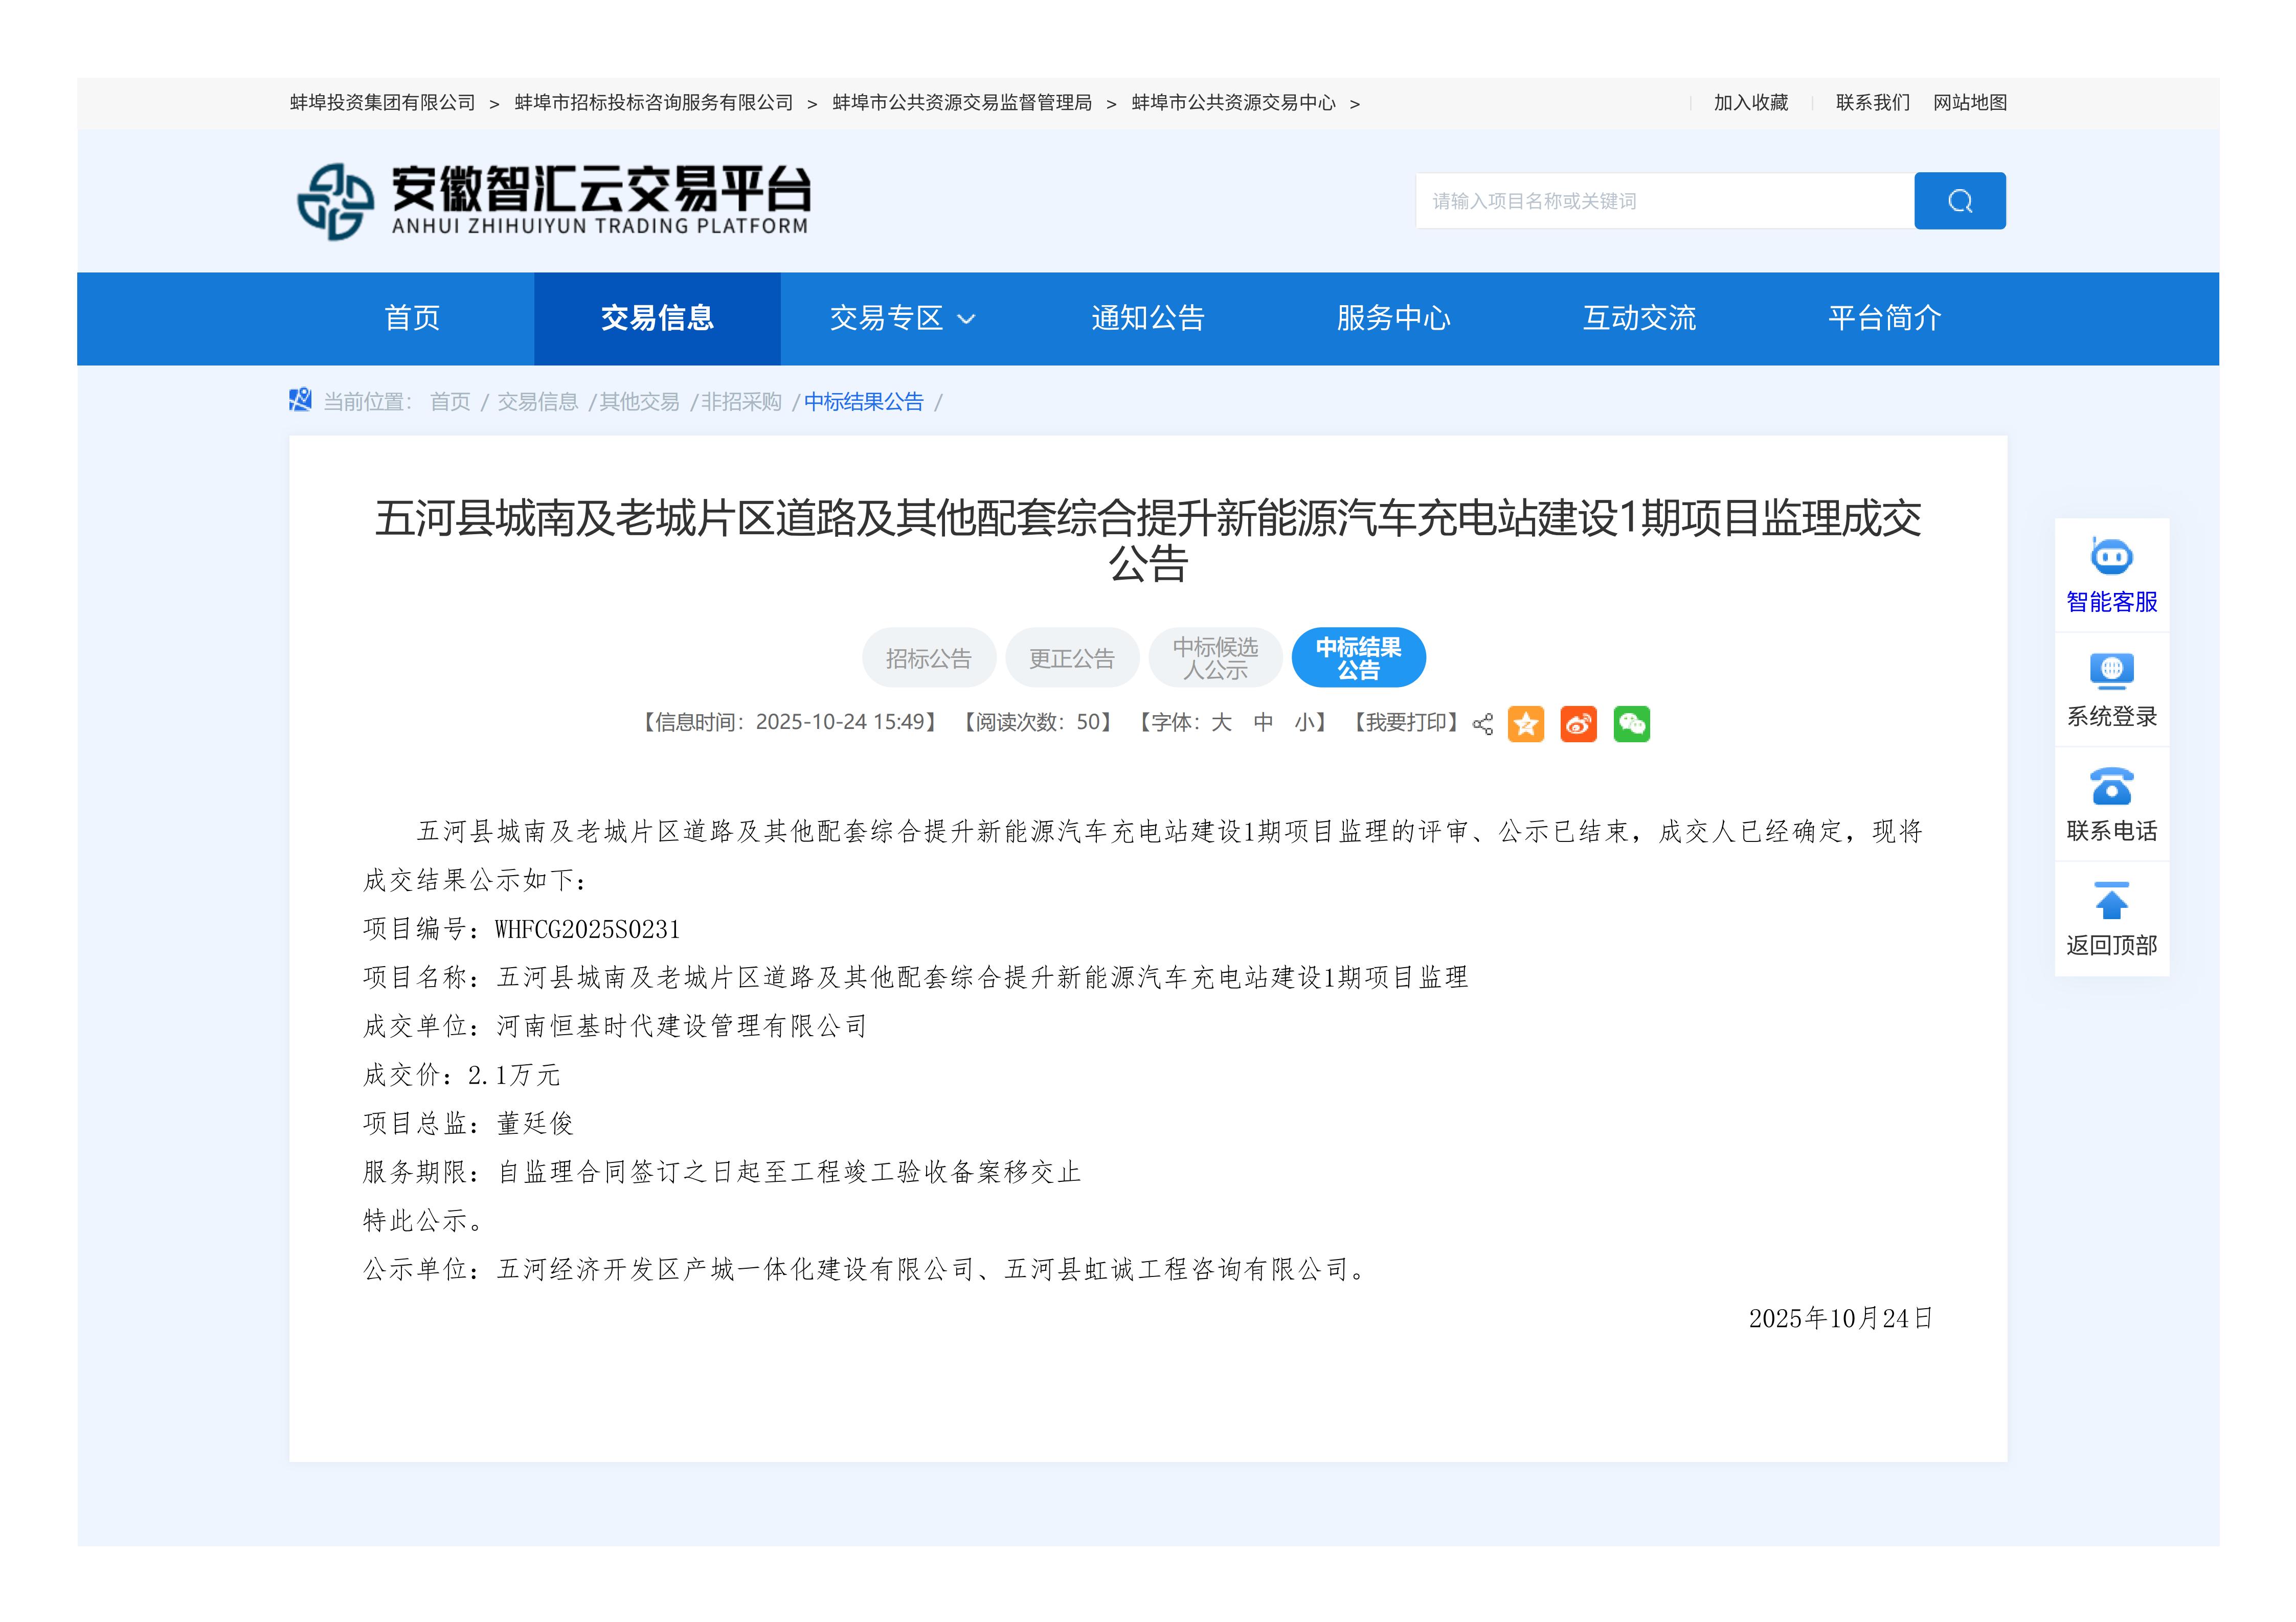Image resolution: width=2296 pixels, height=1622 pixels.
Task: Click the share icon beside print
Action: coord(1482,724)
